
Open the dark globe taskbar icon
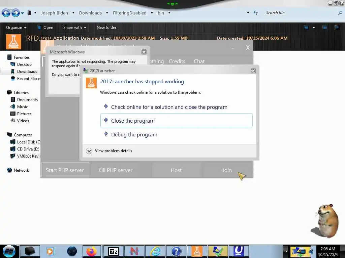72,251
